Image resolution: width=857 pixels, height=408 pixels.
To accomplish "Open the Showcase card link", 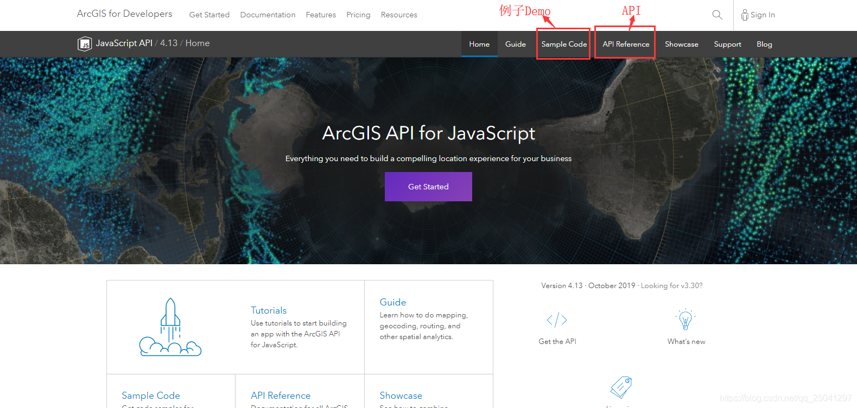I will click(x=401, y=396).
